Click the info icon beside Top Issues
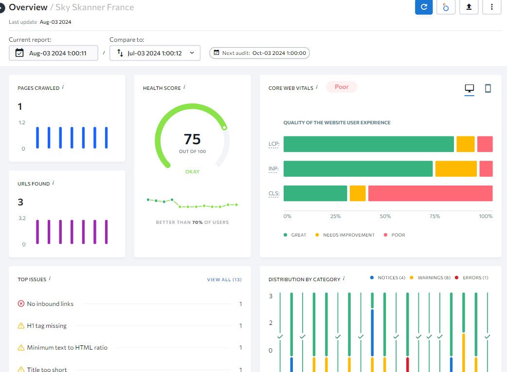Viewport: 507px width, 372px height. click(x=50, y=278)
